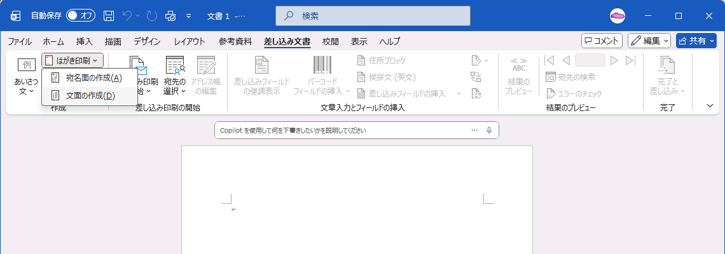The height and width of the screenshot is (254, 725).
Task: Click the 宛先の検索 button
Action: 570,77
